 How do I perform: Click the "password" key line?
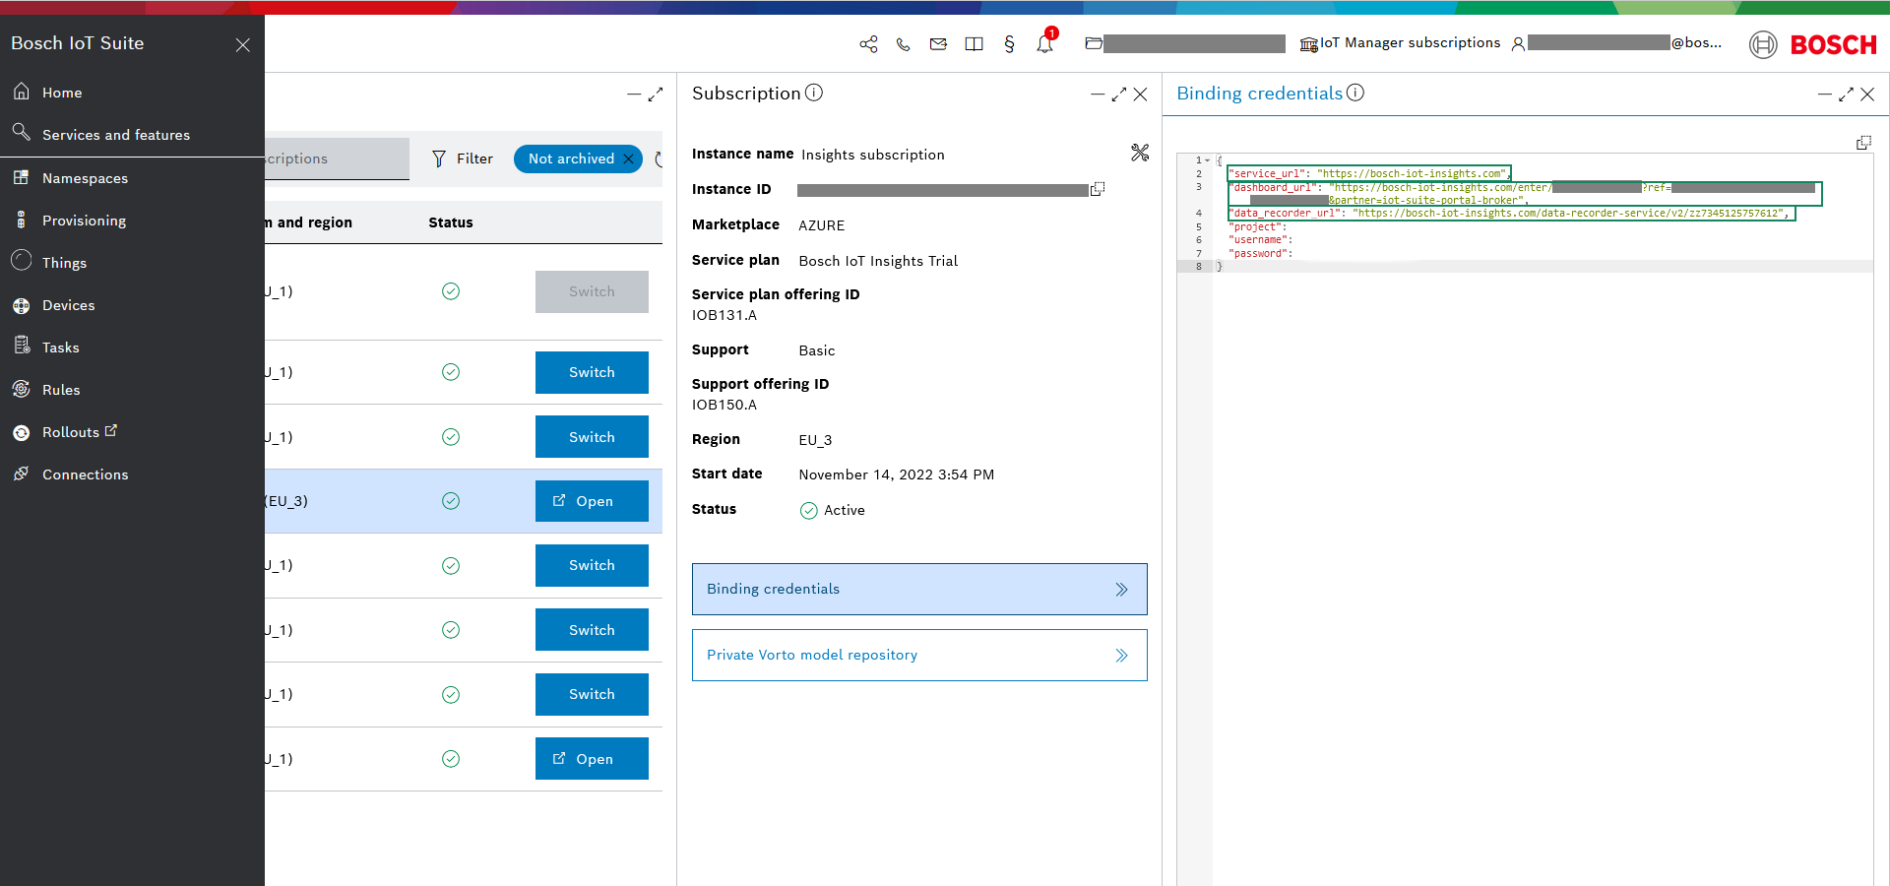tap(1260, 253)
